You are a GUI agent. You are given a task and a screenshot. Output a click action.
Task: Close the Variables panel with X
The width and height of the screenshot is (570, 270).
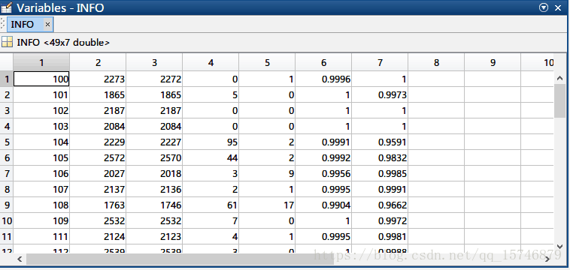click(x=558, y=7)
